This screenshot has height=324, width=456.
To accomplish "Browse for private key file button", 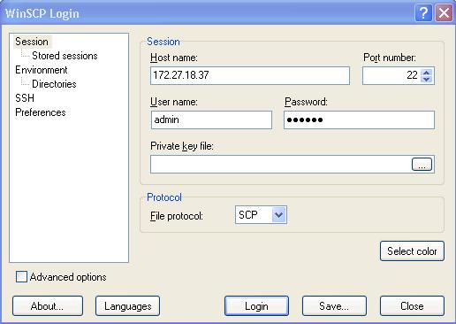I will pyautogui.click(x=422, y=165).
